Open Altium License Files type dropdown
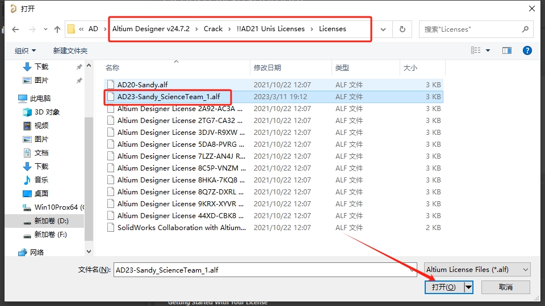 pyautogui.click(x=477, y=270)
